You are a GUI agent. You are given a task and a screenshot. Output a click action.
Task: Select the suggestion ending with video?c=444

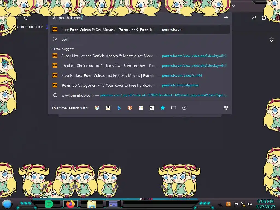[140, 75]
